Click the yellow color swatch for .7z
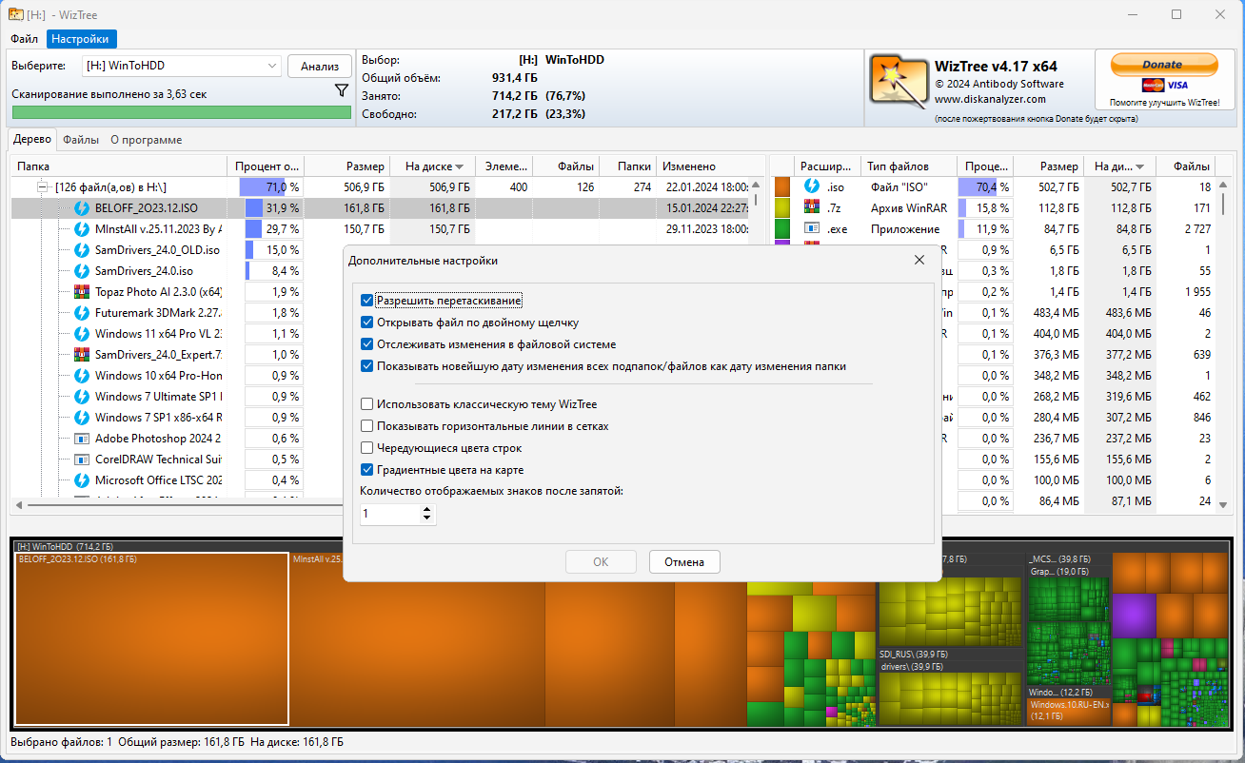1245x763 pixels. 782,208
